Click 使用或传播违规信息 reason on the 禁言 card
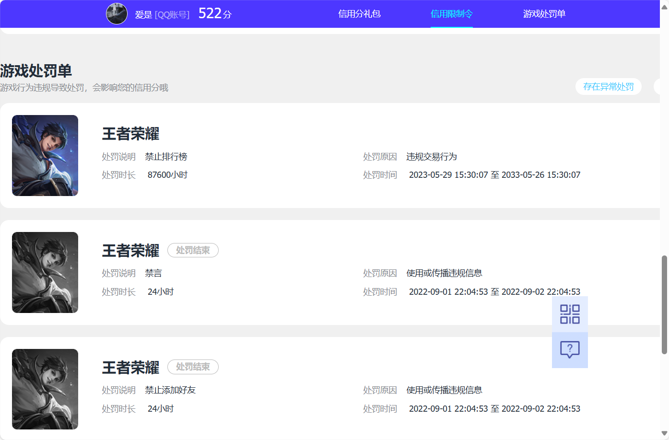The image size is (669, 440). pos(444,273)
